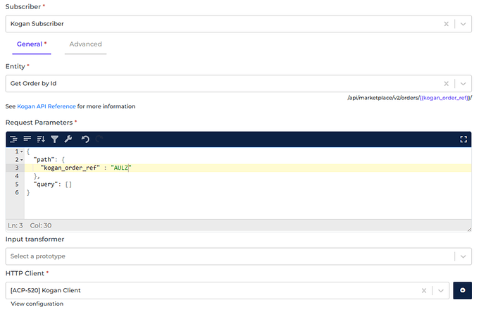486x312 pixels.
Task: Click the kogan_order_ref key text
Action: [70, 168]
